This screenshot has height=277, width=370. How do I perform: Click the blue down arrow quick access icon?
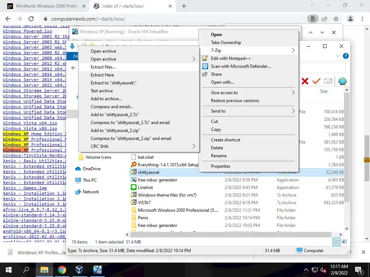(72, 46)
